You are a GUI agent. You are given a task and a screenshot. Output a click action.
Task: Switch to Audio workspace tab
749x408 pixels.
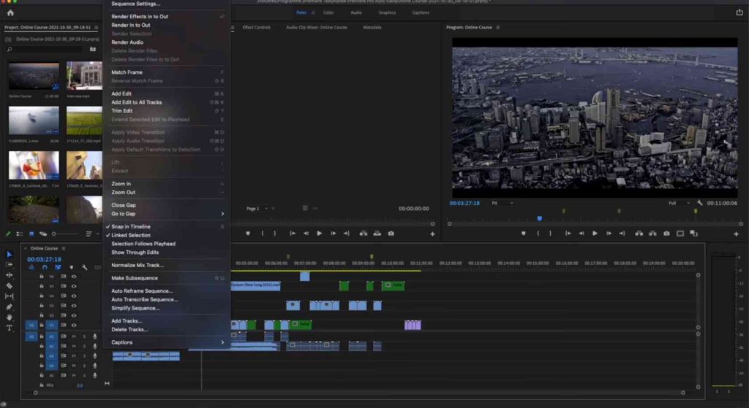(x=356, y=13)
